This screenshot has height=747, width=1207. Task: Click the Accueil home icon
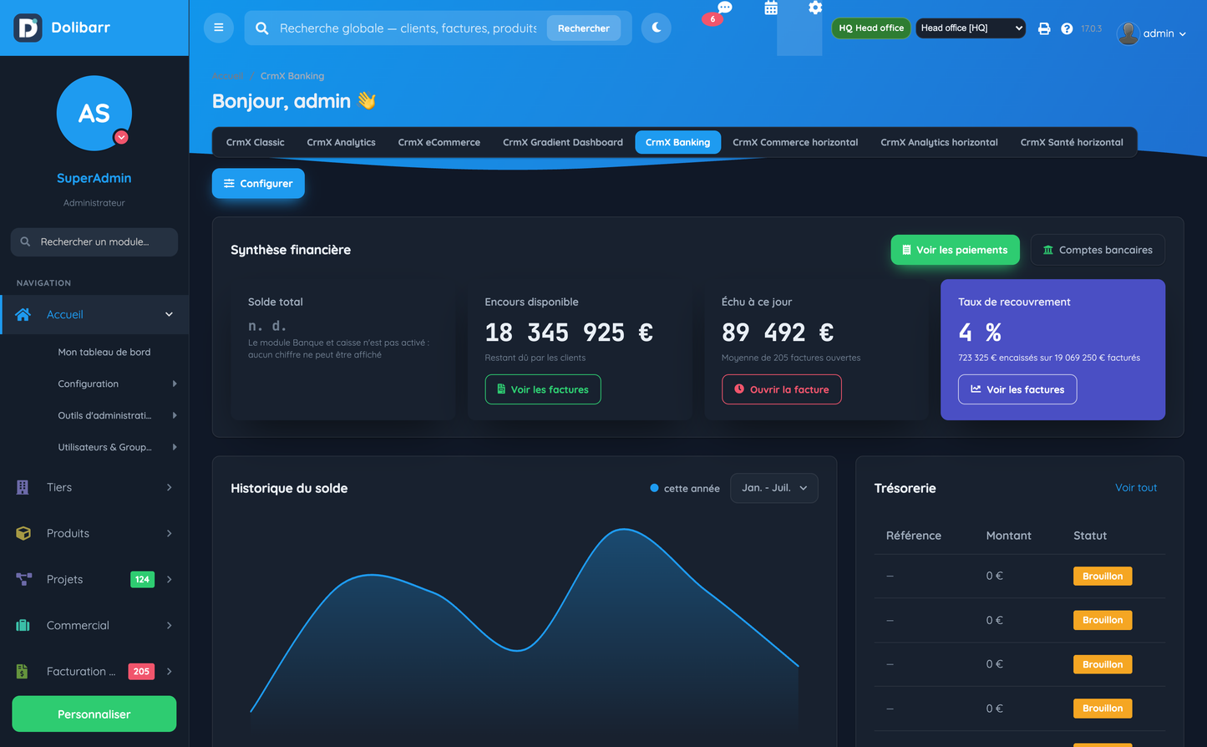tap(23, 314)
